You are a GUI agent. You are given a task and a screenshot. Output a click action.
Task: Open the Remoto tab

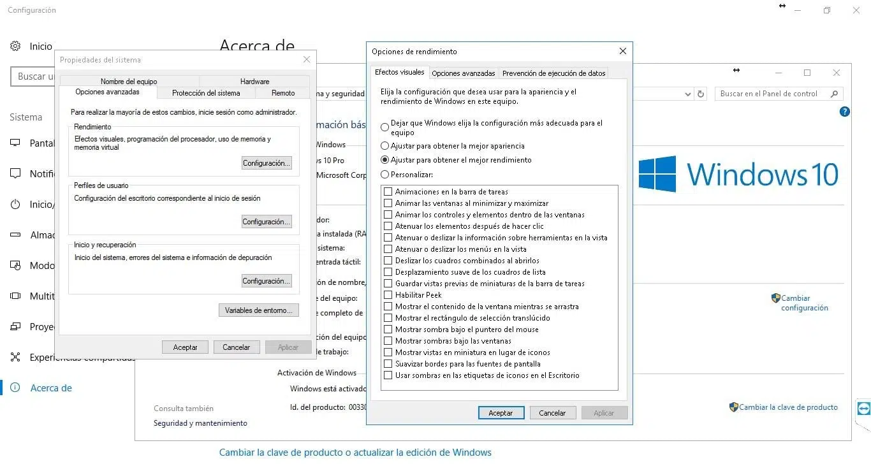(x=283, y=93)
